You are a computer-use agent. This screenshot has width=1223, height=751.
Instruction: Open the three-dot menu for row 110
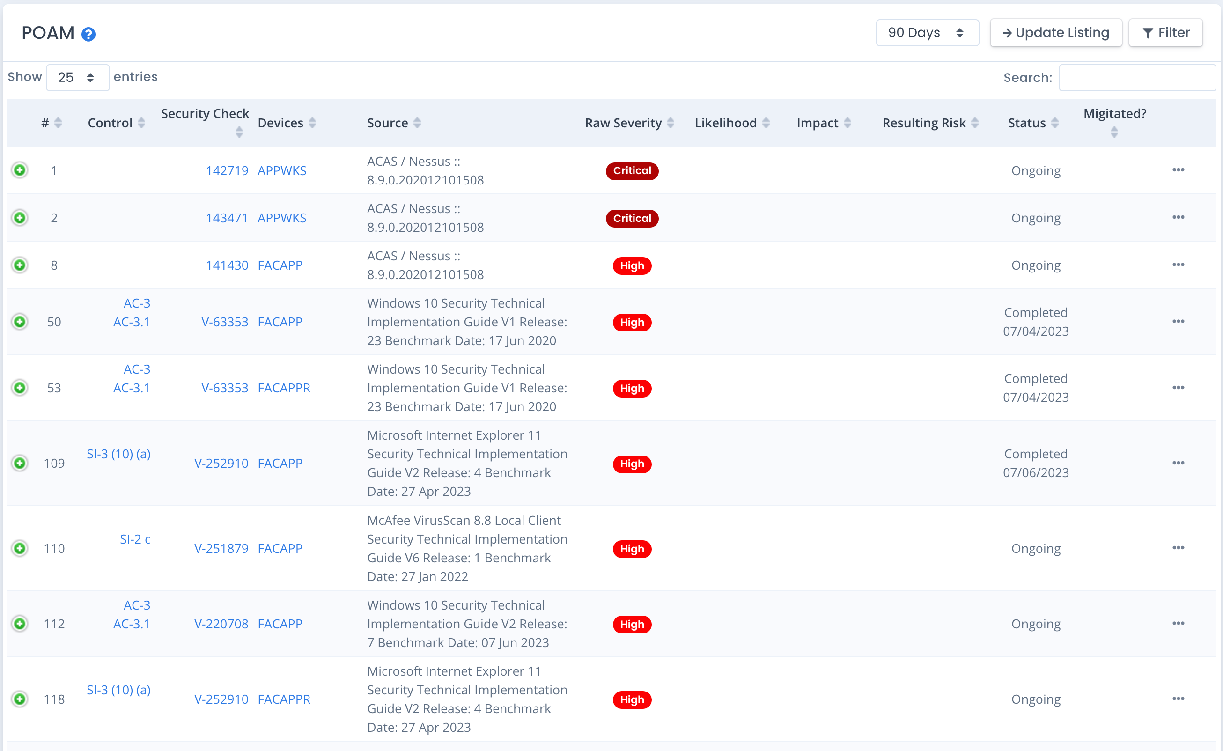1179,548
